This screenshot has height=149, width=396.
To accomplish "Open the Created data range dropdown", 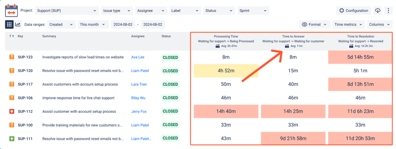I will pyautogui.click(x=62, y=25).
